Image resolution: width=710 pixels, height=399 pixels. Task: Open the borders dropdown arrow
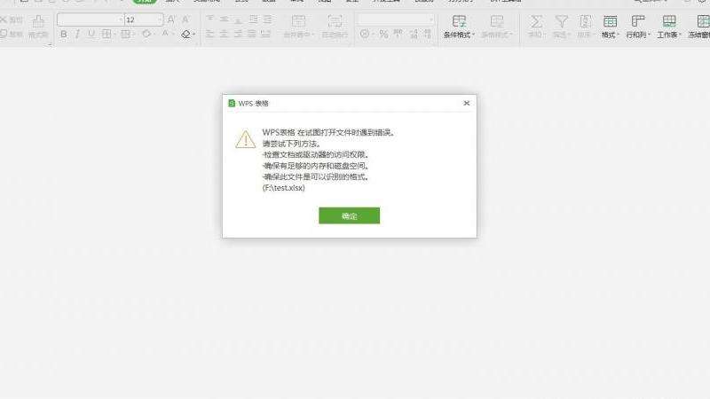[x=114, y=34]
